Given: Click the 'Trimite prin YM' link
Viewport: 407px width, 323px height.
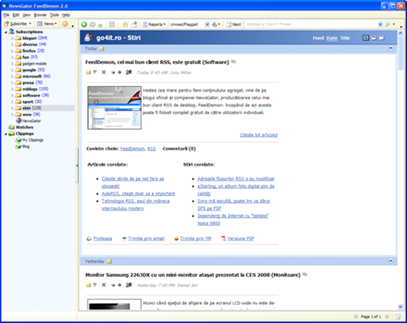Looking at the screenshot, I should tap(196, 238).
